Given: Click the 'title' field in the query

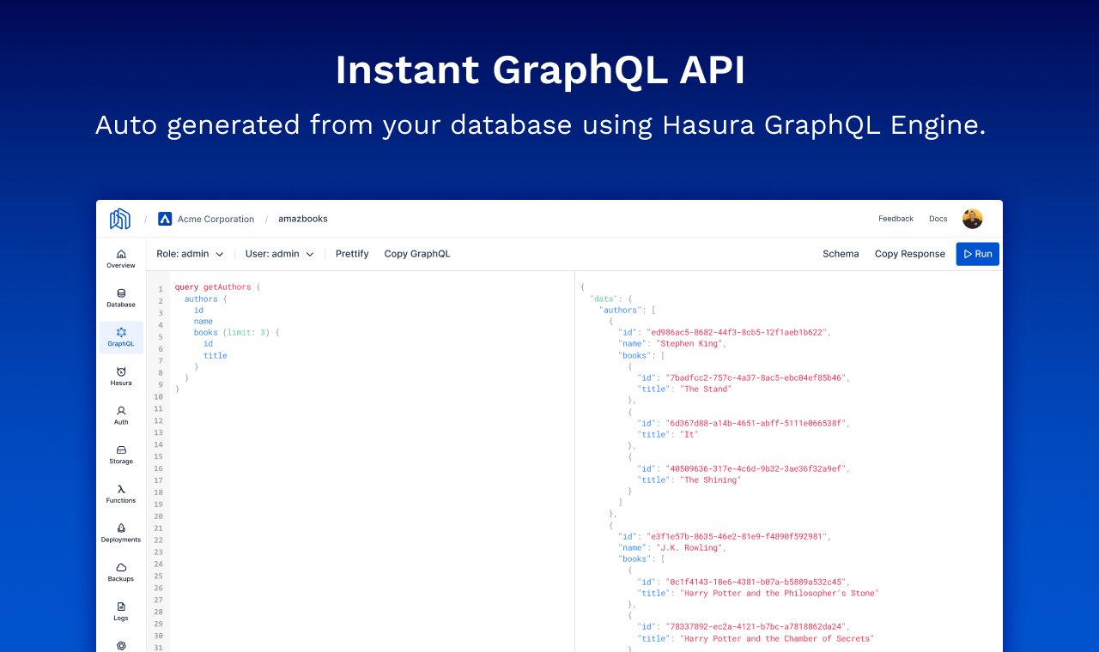Looking at the screenshot, I should [216, 355].
